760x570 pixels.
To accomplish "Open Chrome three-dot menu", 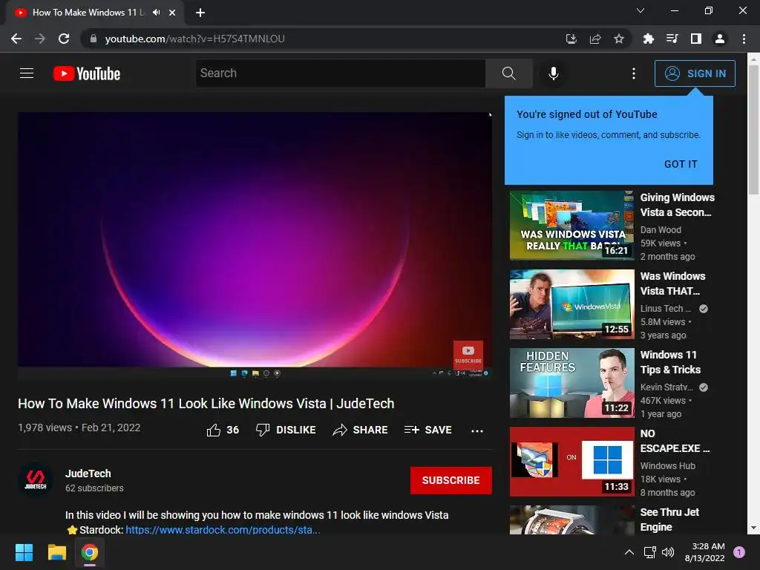I will tap(744, 39).
